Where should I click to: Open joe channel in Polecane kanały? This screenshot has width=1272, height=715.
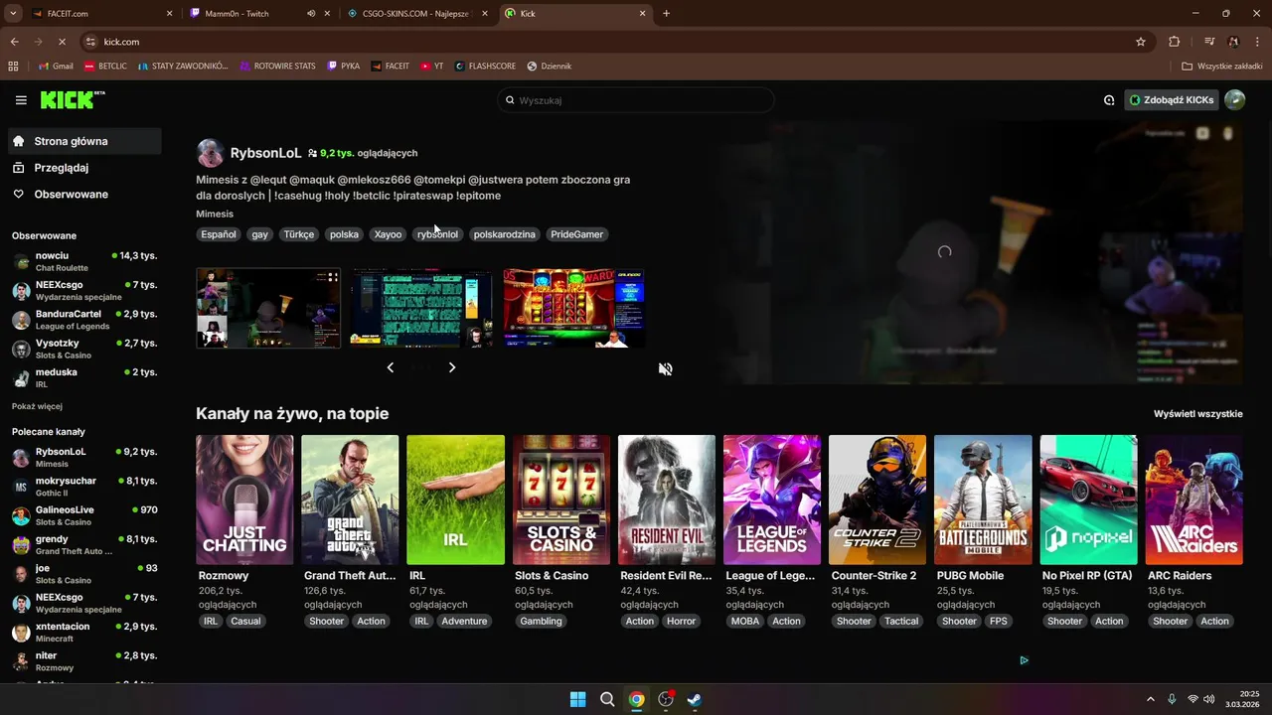[84, 574]
